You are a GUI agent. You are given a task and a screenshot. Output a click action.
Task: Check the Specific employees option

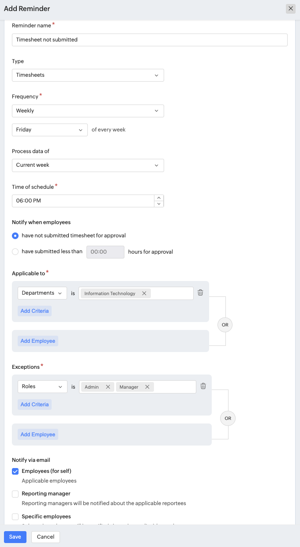pyautogui.click(x=15, y=517)
